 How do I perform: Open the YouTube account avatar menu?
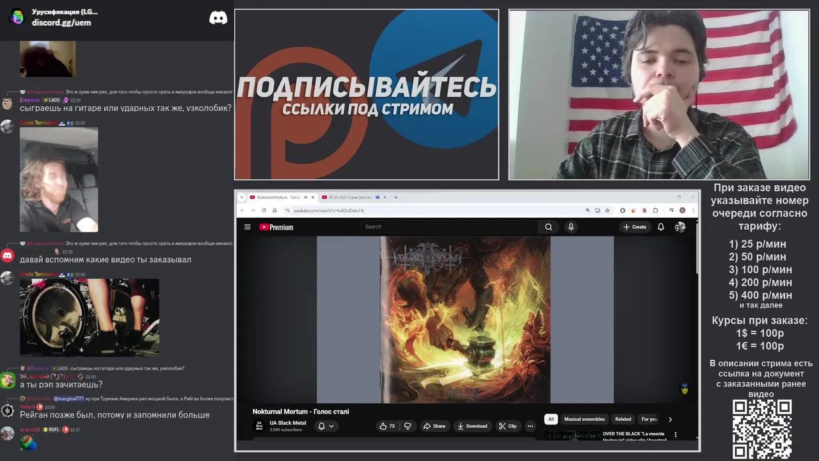click(x=680, y=227)
